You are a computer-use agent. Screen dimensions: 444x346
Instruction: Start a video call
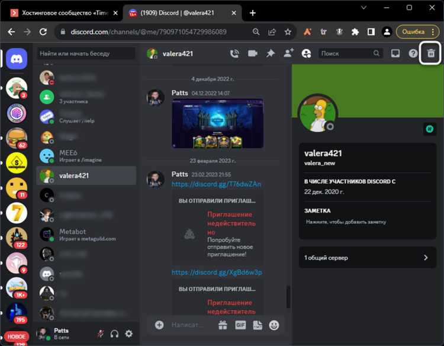pyautogui.click(x=253, y=53)
